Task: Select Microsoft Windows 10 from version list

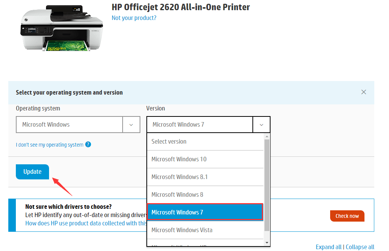Action: 205,159
